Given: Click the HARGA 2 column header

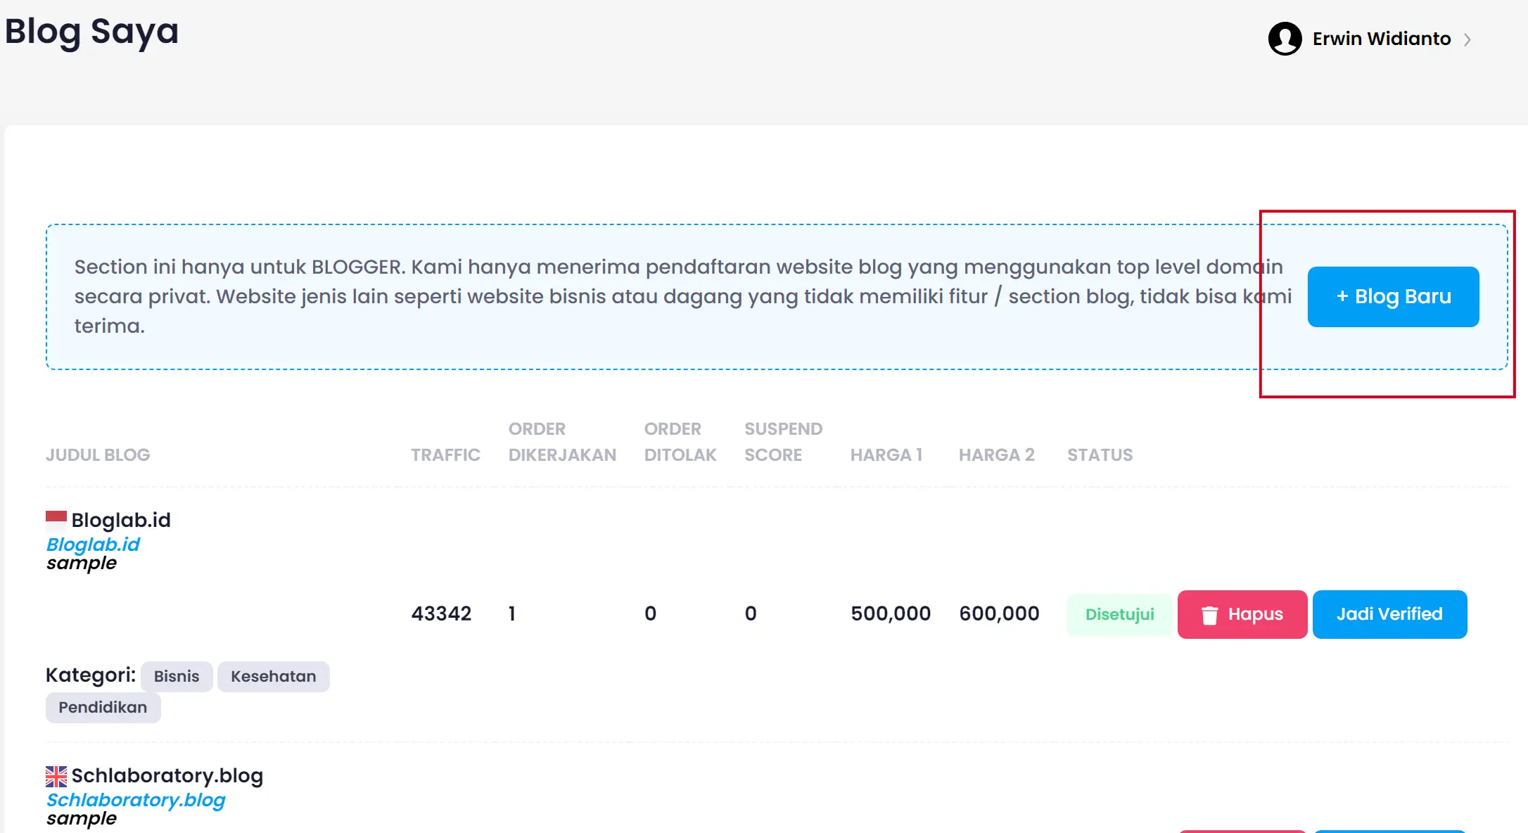Looking at the screenshot, I should (x=996, y=454).
